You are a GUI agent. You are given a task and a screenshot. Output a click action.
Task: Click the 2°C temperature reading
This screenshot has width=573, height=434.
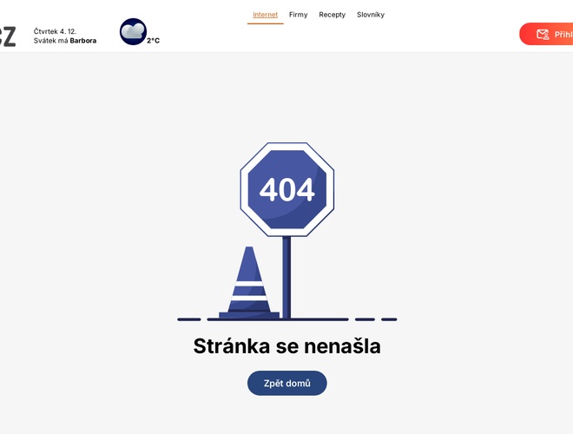click(153, 40)
